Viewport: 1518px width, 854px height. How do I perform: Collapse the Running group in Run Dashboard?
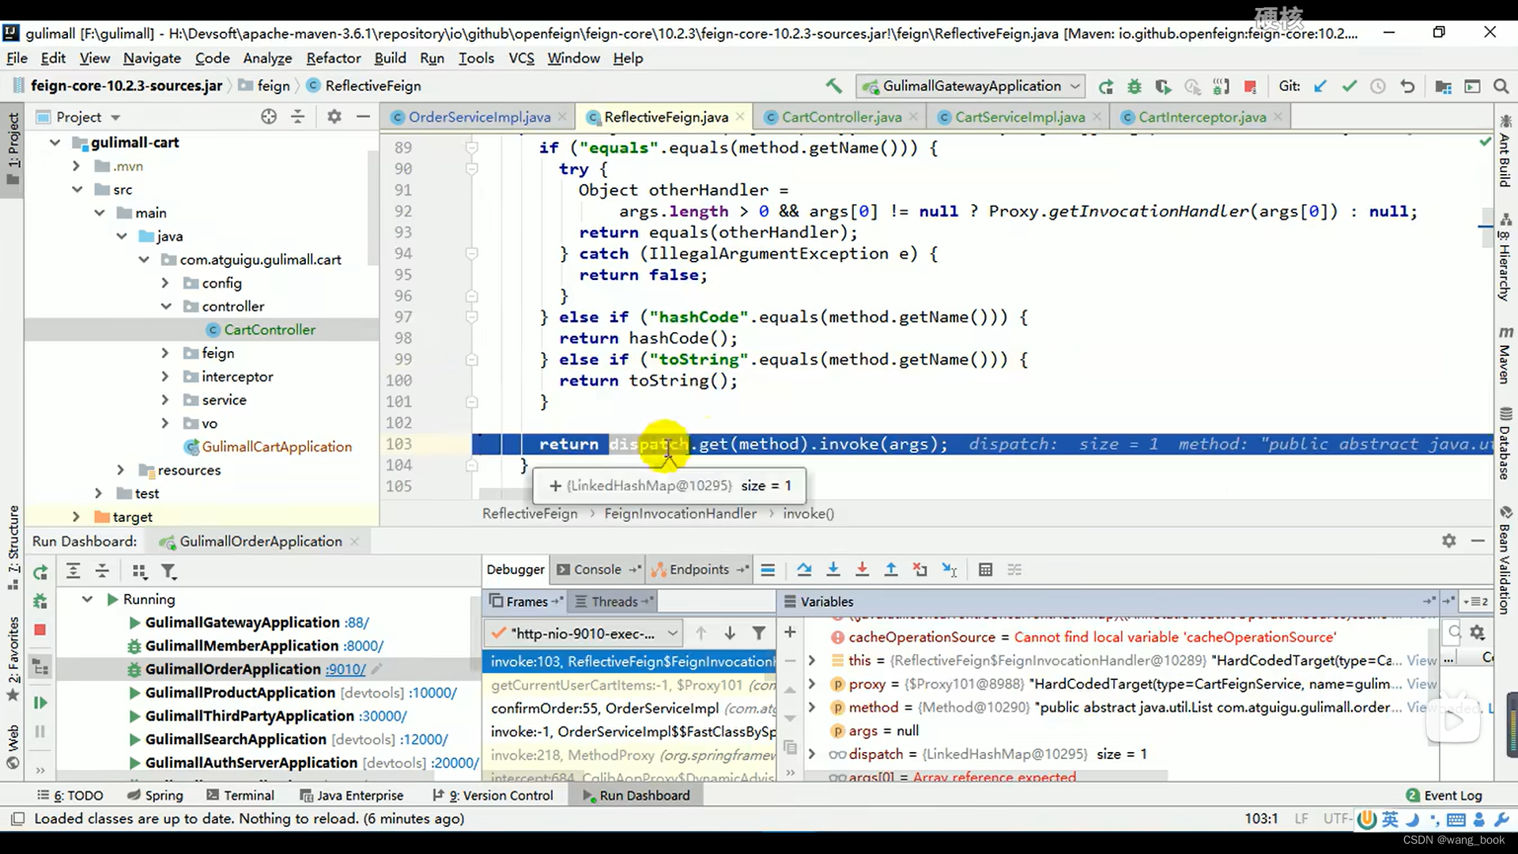(87, 599)
